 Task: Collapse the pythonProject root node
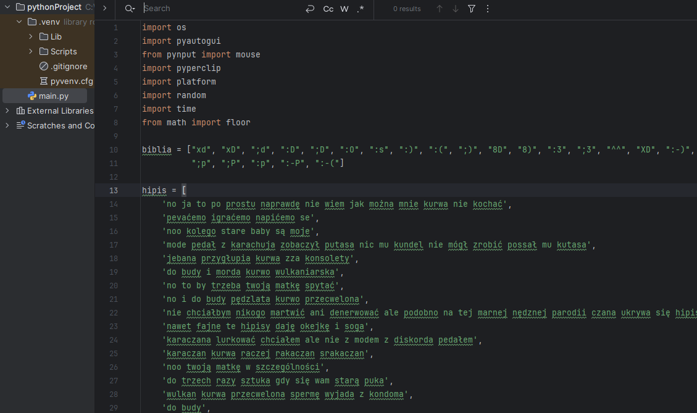click(7, 7)
